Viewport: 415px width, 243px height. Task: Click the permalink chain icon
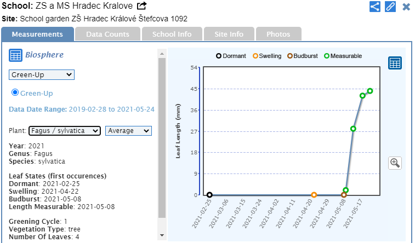(390, 7)
